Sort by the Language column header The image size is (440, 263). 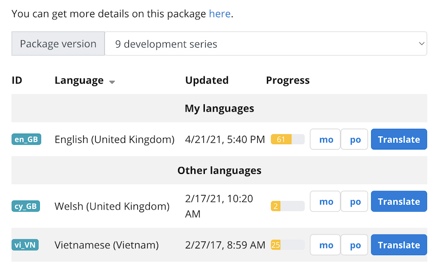pos(79,80)
